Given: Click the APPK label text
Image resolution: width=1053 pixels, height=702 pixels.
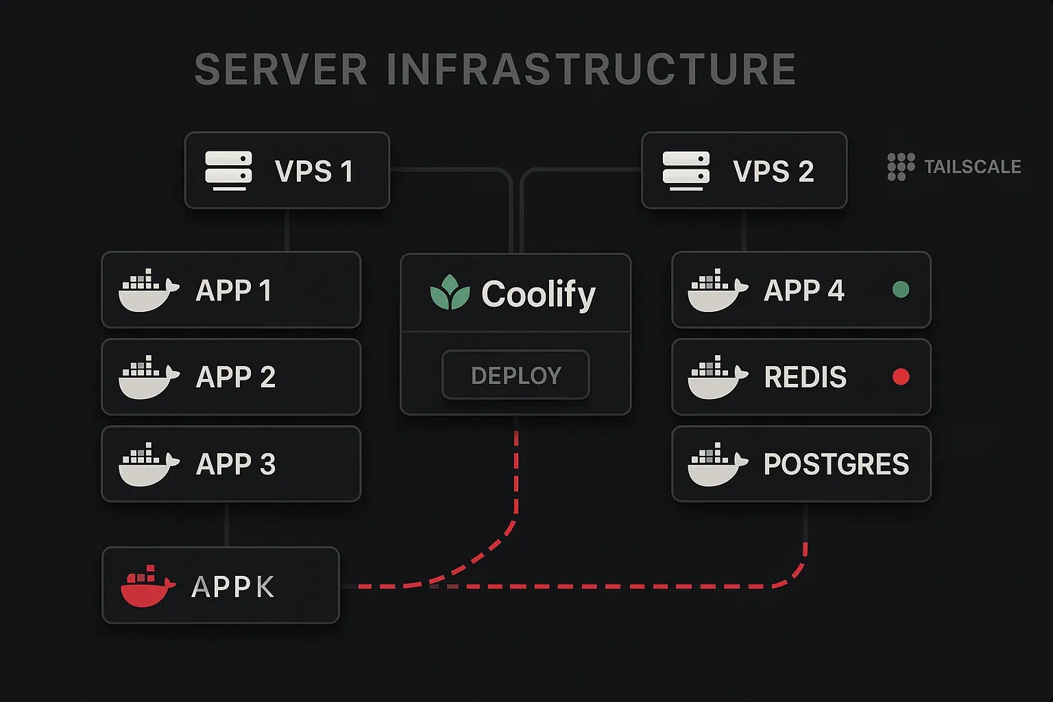Looking at the screenshot, I should (x=233, y=587).
